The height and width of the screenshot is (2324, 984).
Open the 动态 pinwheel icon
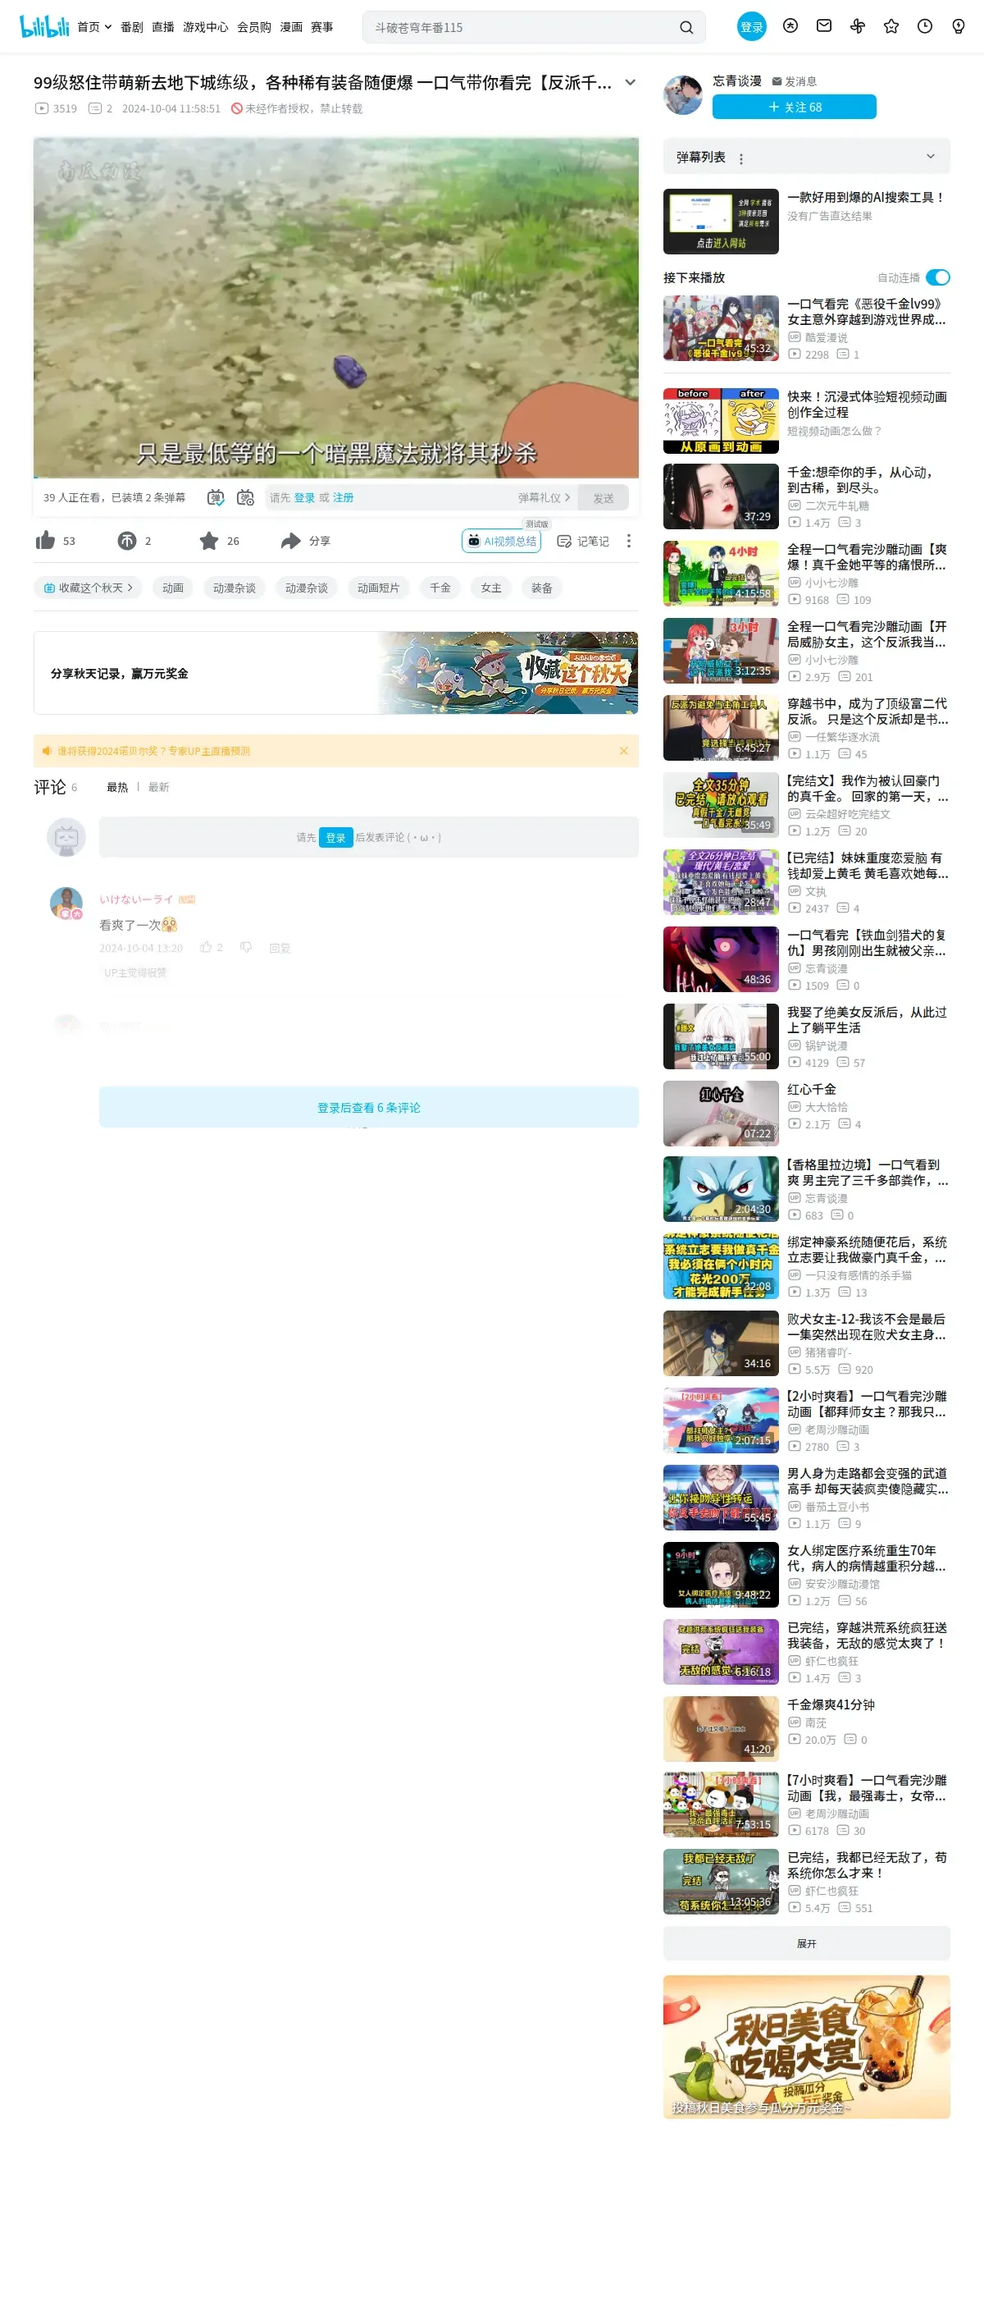(858, 27)
